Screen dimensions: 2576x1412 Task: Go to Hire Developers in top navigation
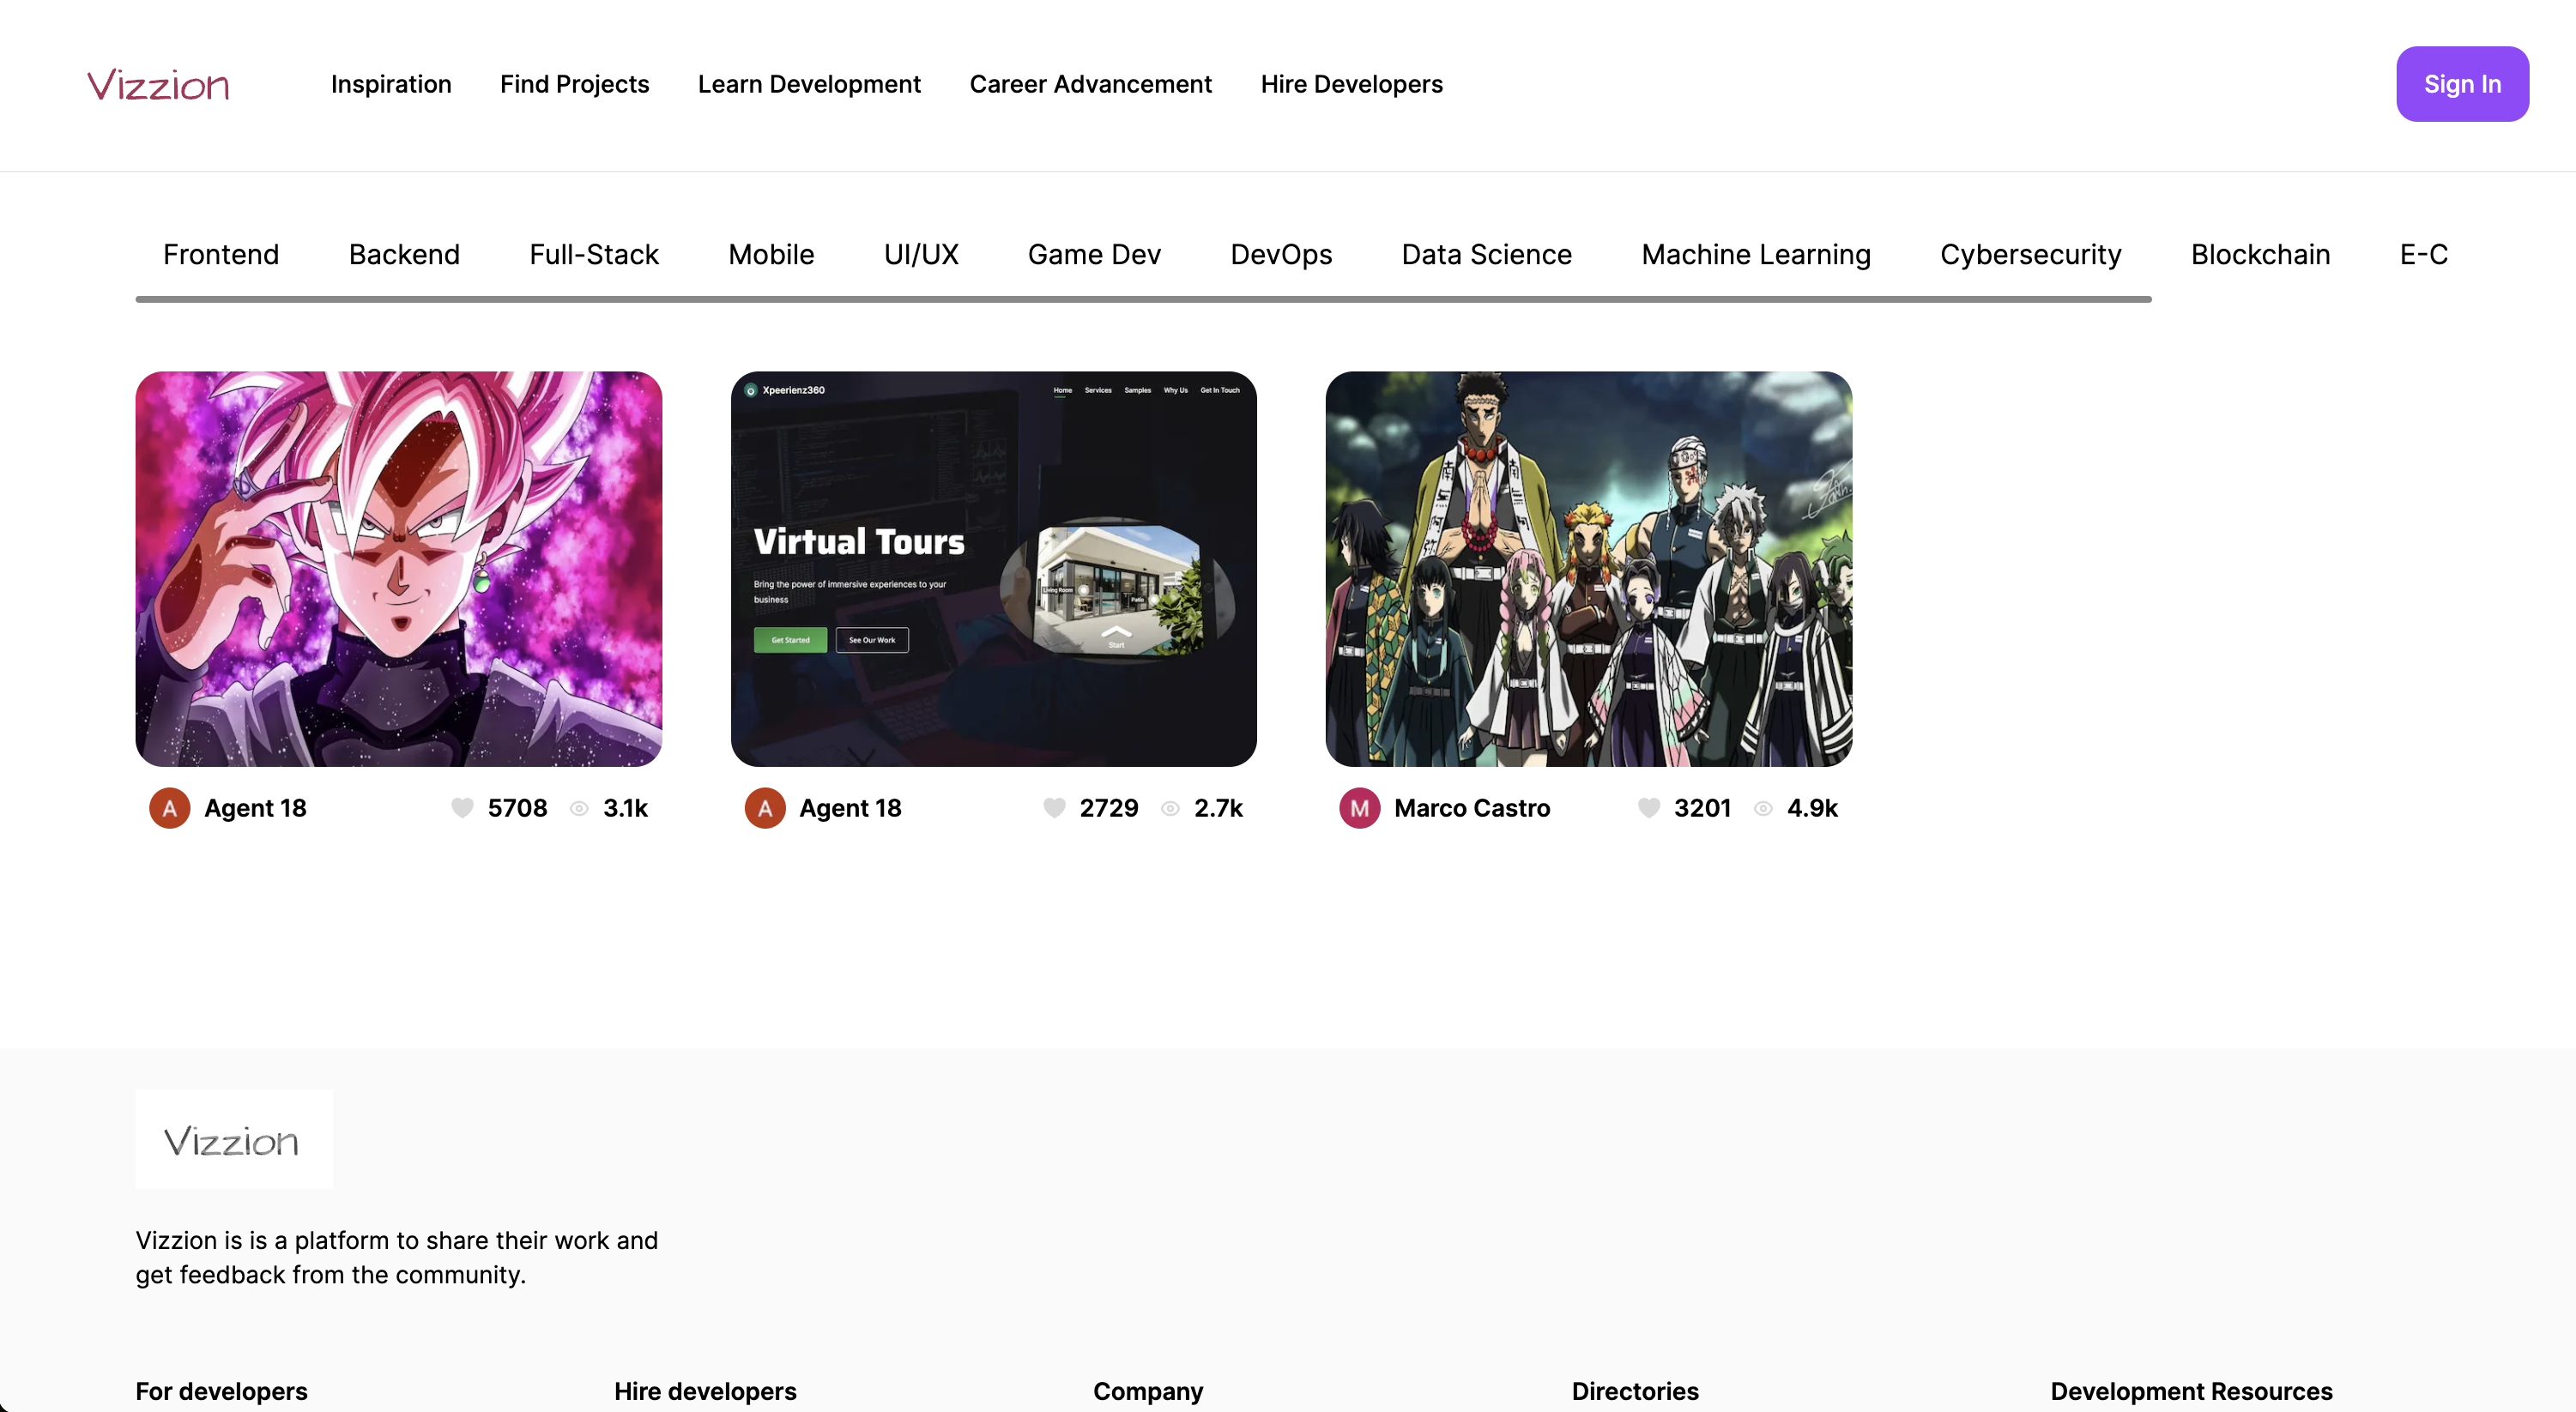pyautogui.click(x=1351, y=85)
